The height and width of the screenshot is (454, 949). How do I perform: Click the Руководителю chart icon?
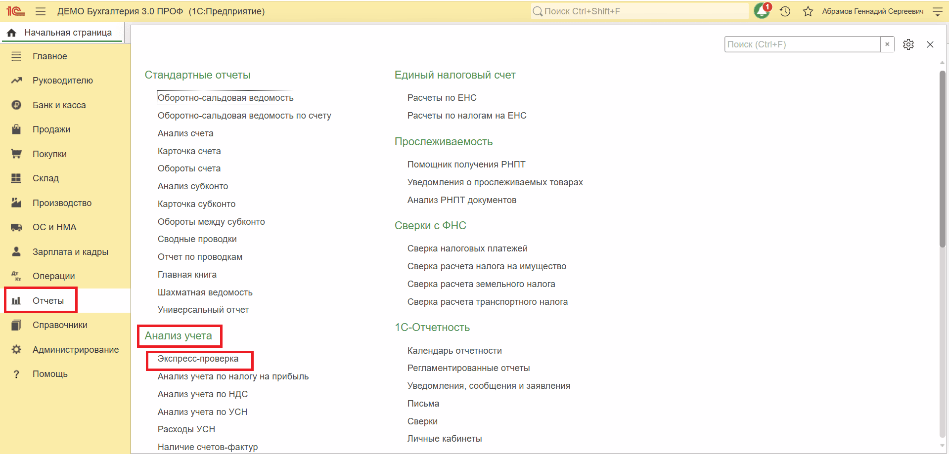point(16,81)
